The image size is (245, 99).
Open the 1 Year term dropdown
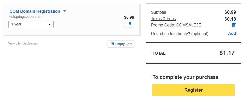click(31, 24)
